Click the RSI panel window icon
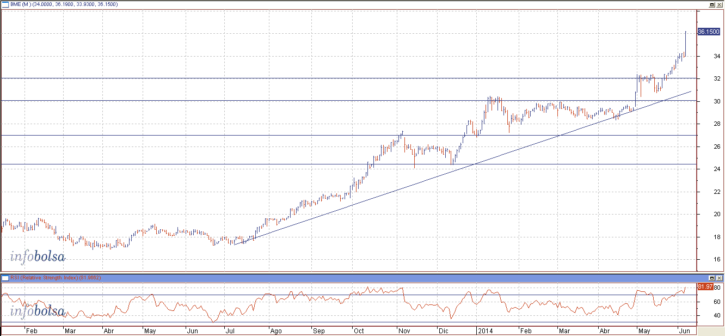This screenshot has height=336, width=725. coord(5,278)
